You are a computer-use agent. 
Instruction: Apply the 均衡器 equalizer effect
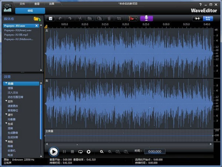click(x=11, y=119)
